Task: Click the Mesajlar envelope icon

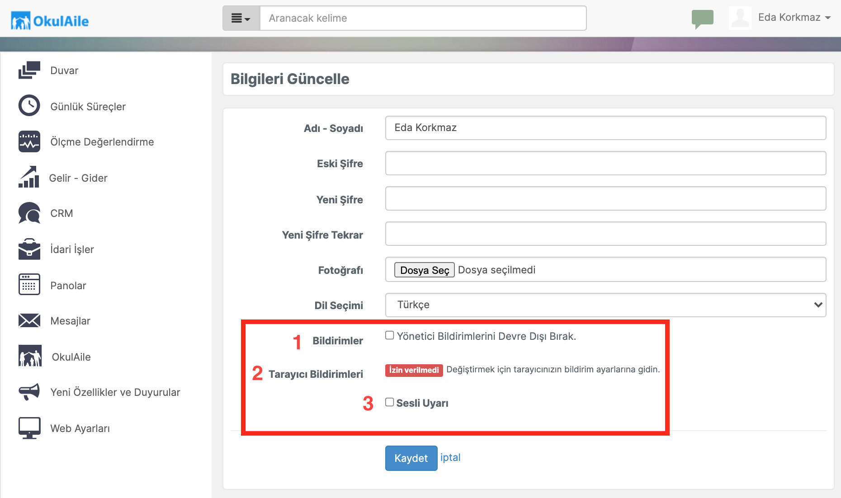Action: [x=29, y=320]
